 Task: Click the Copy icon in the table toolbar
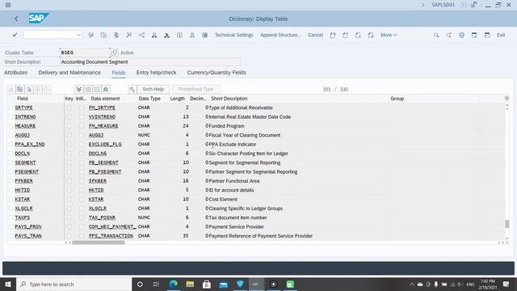point(19,89)
